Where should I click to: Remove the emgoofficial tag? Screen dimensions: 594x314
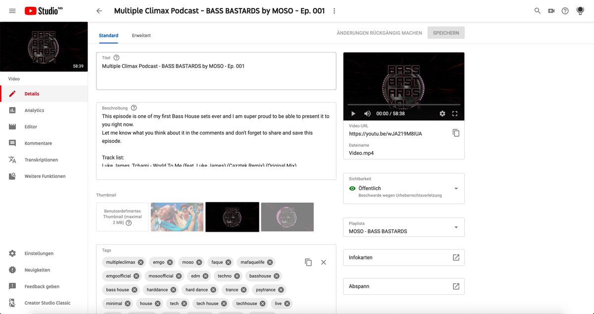[136, 276]
